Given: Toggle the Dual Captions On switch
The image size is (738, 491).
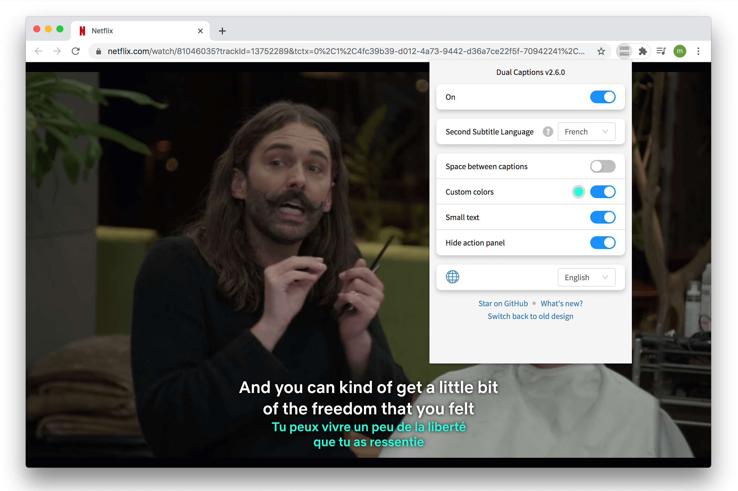Looking at the screenshot, I should pos(603,97).
